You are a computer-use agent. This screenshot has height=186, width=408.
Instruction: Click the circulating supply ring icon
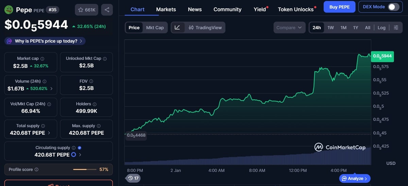(x=73, y=155)
